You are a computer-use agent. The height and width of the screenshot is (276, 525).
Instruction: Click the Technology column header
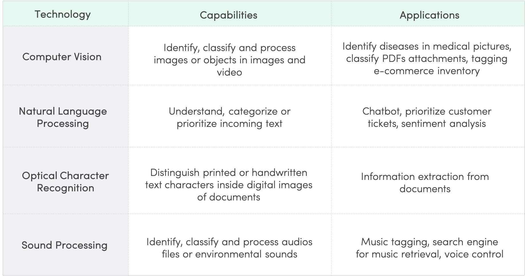click(63, 14)
